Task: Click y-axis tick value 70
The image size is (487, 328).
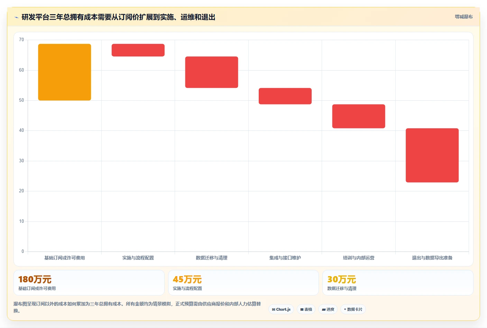Action: [x=21, y=40]
